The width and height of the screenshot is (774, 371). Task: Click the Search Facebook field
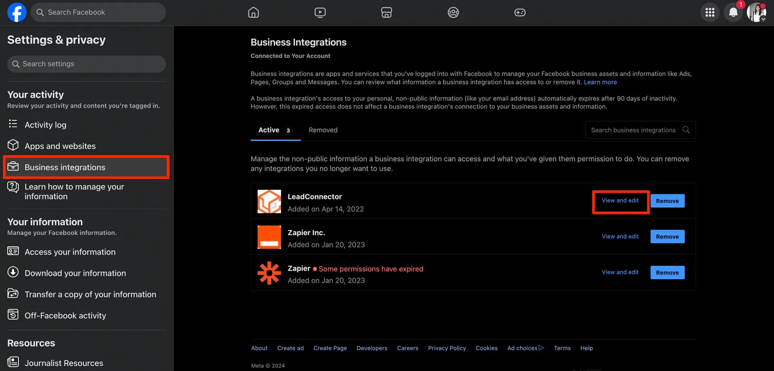pos(98,12)
